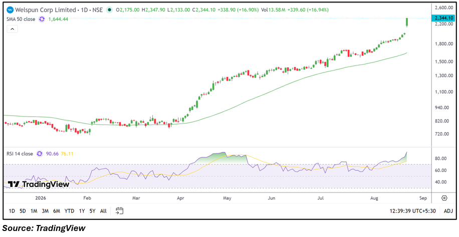This screenshot has width=459, height=237.
Task: Click the May label on time axis
Action: 227,198
